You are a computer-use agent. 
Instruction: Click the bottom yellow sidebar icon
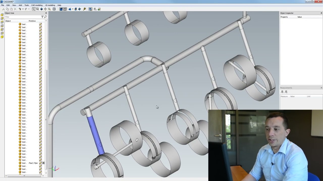pos(2,37)
